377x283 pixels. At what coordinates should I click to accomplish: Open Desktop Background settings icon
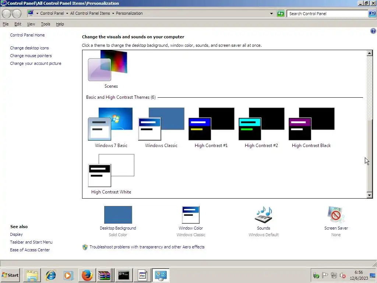[118, 215]
